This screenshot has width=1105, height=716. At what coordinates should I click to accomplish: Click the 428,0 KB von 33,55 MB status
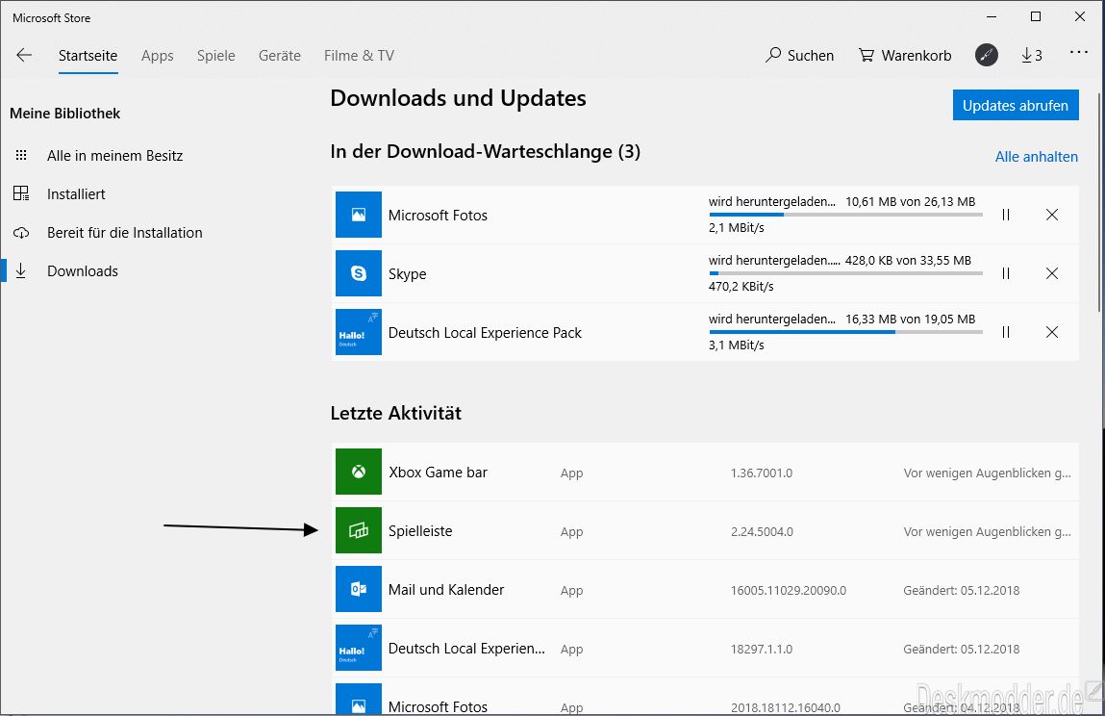[908, 260]
